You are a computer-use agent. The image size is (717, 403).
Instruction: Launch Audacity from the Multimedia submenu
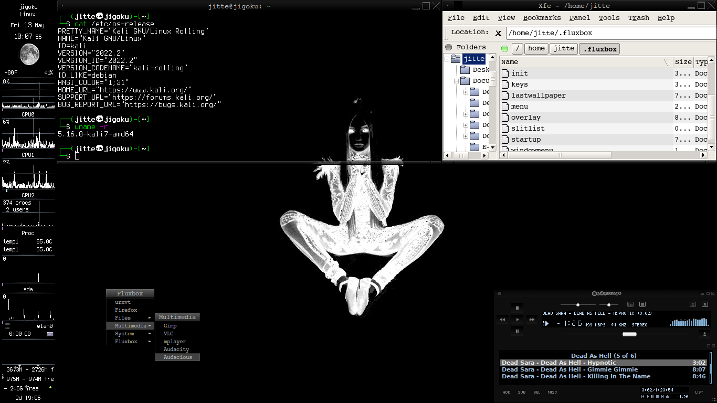(x=177, y=349)
